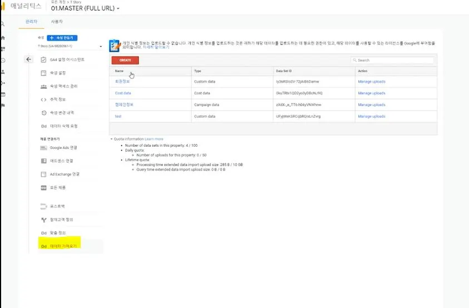Viewport: 469px width, 308px height.
Task: Open the 회원정보 data set link
Action: click(122, 81)
